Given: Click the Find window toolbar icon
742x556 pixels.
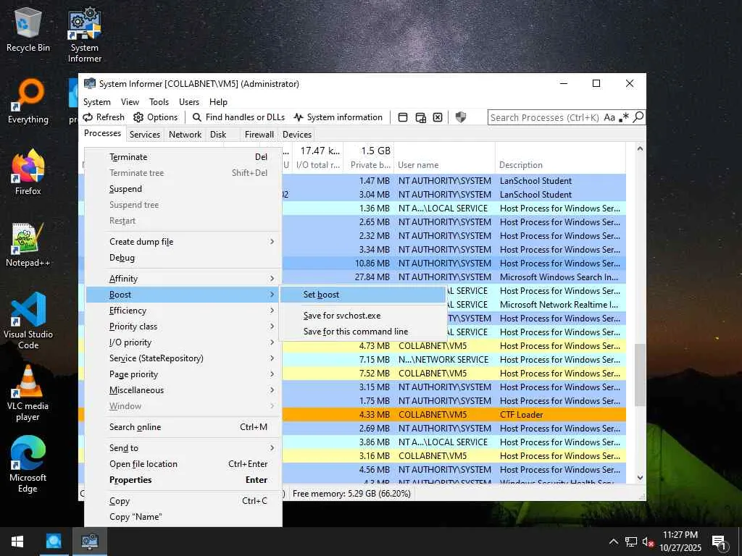Looking at the screenshot, I should tap(403, 117).
